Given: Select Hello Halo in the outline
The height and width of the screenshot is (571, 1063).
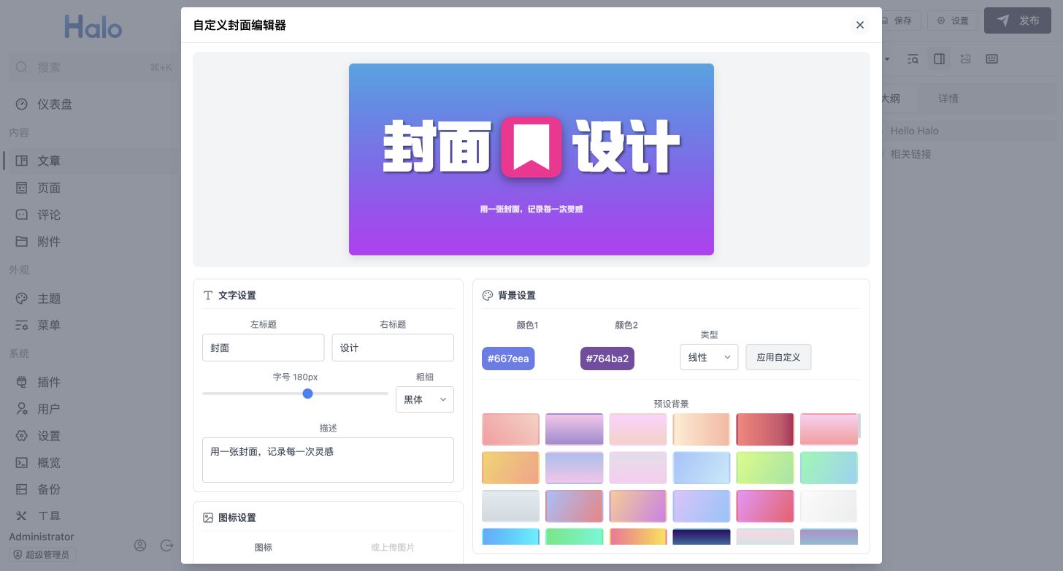Looking at the screenshot, I should (914, 131).
